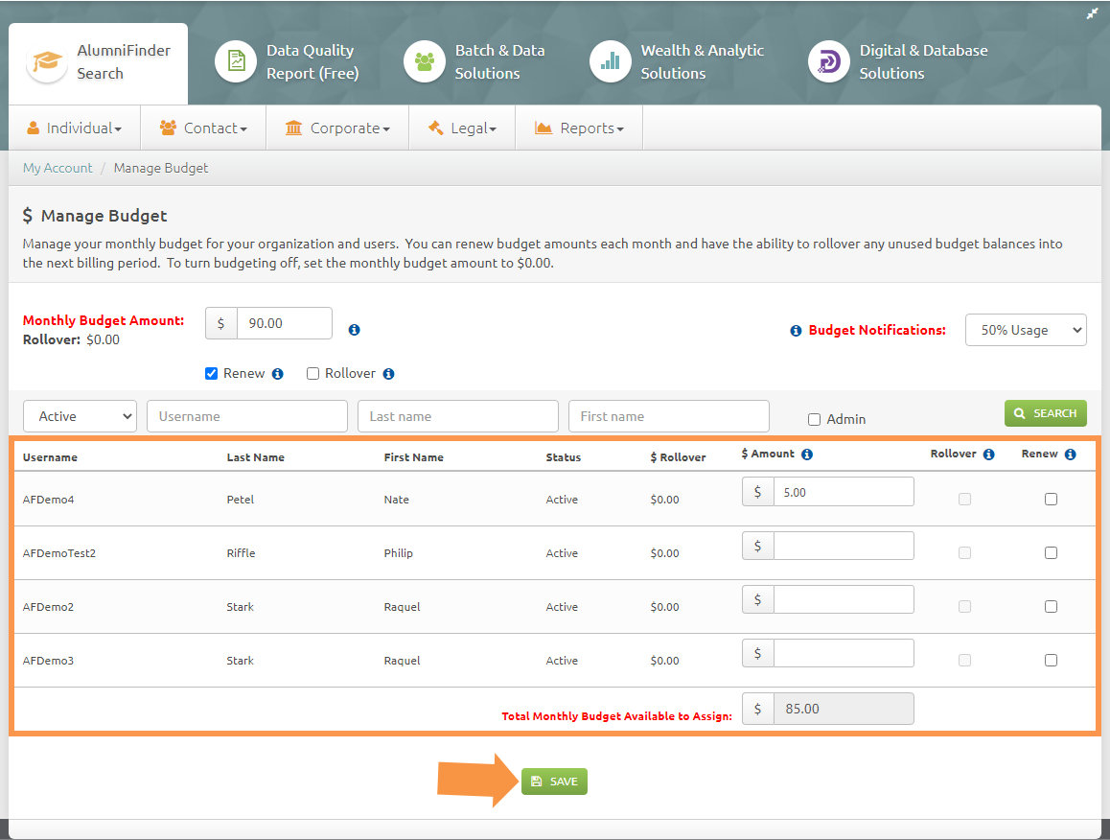Click the last name Riffle in the table
This screenshot has height=840, width=1110.
[241, 553]
